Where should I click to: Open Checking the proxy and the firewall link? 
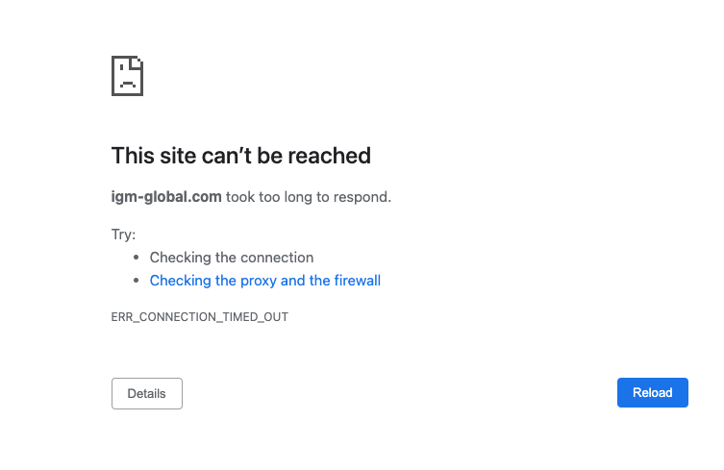point(265,281)
